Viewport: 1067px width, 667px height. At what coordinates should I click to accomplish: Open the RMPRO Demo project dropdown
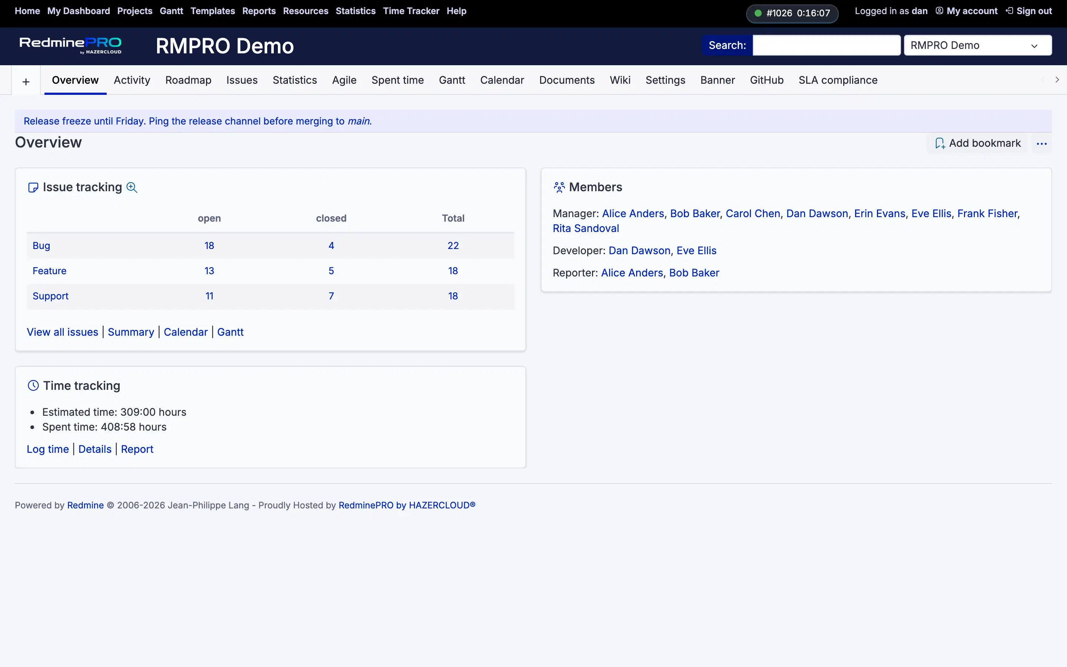977,46
